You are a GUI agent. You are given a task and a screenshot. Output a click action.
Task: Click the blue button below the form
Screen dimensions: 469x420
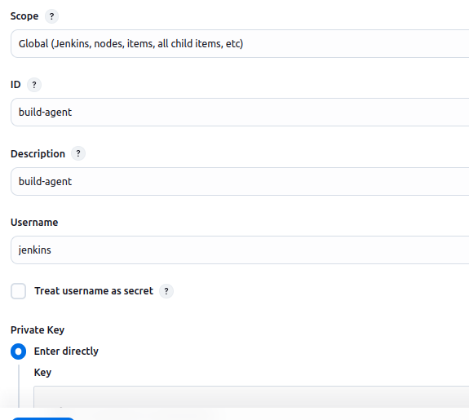click(x=42, y=419)
